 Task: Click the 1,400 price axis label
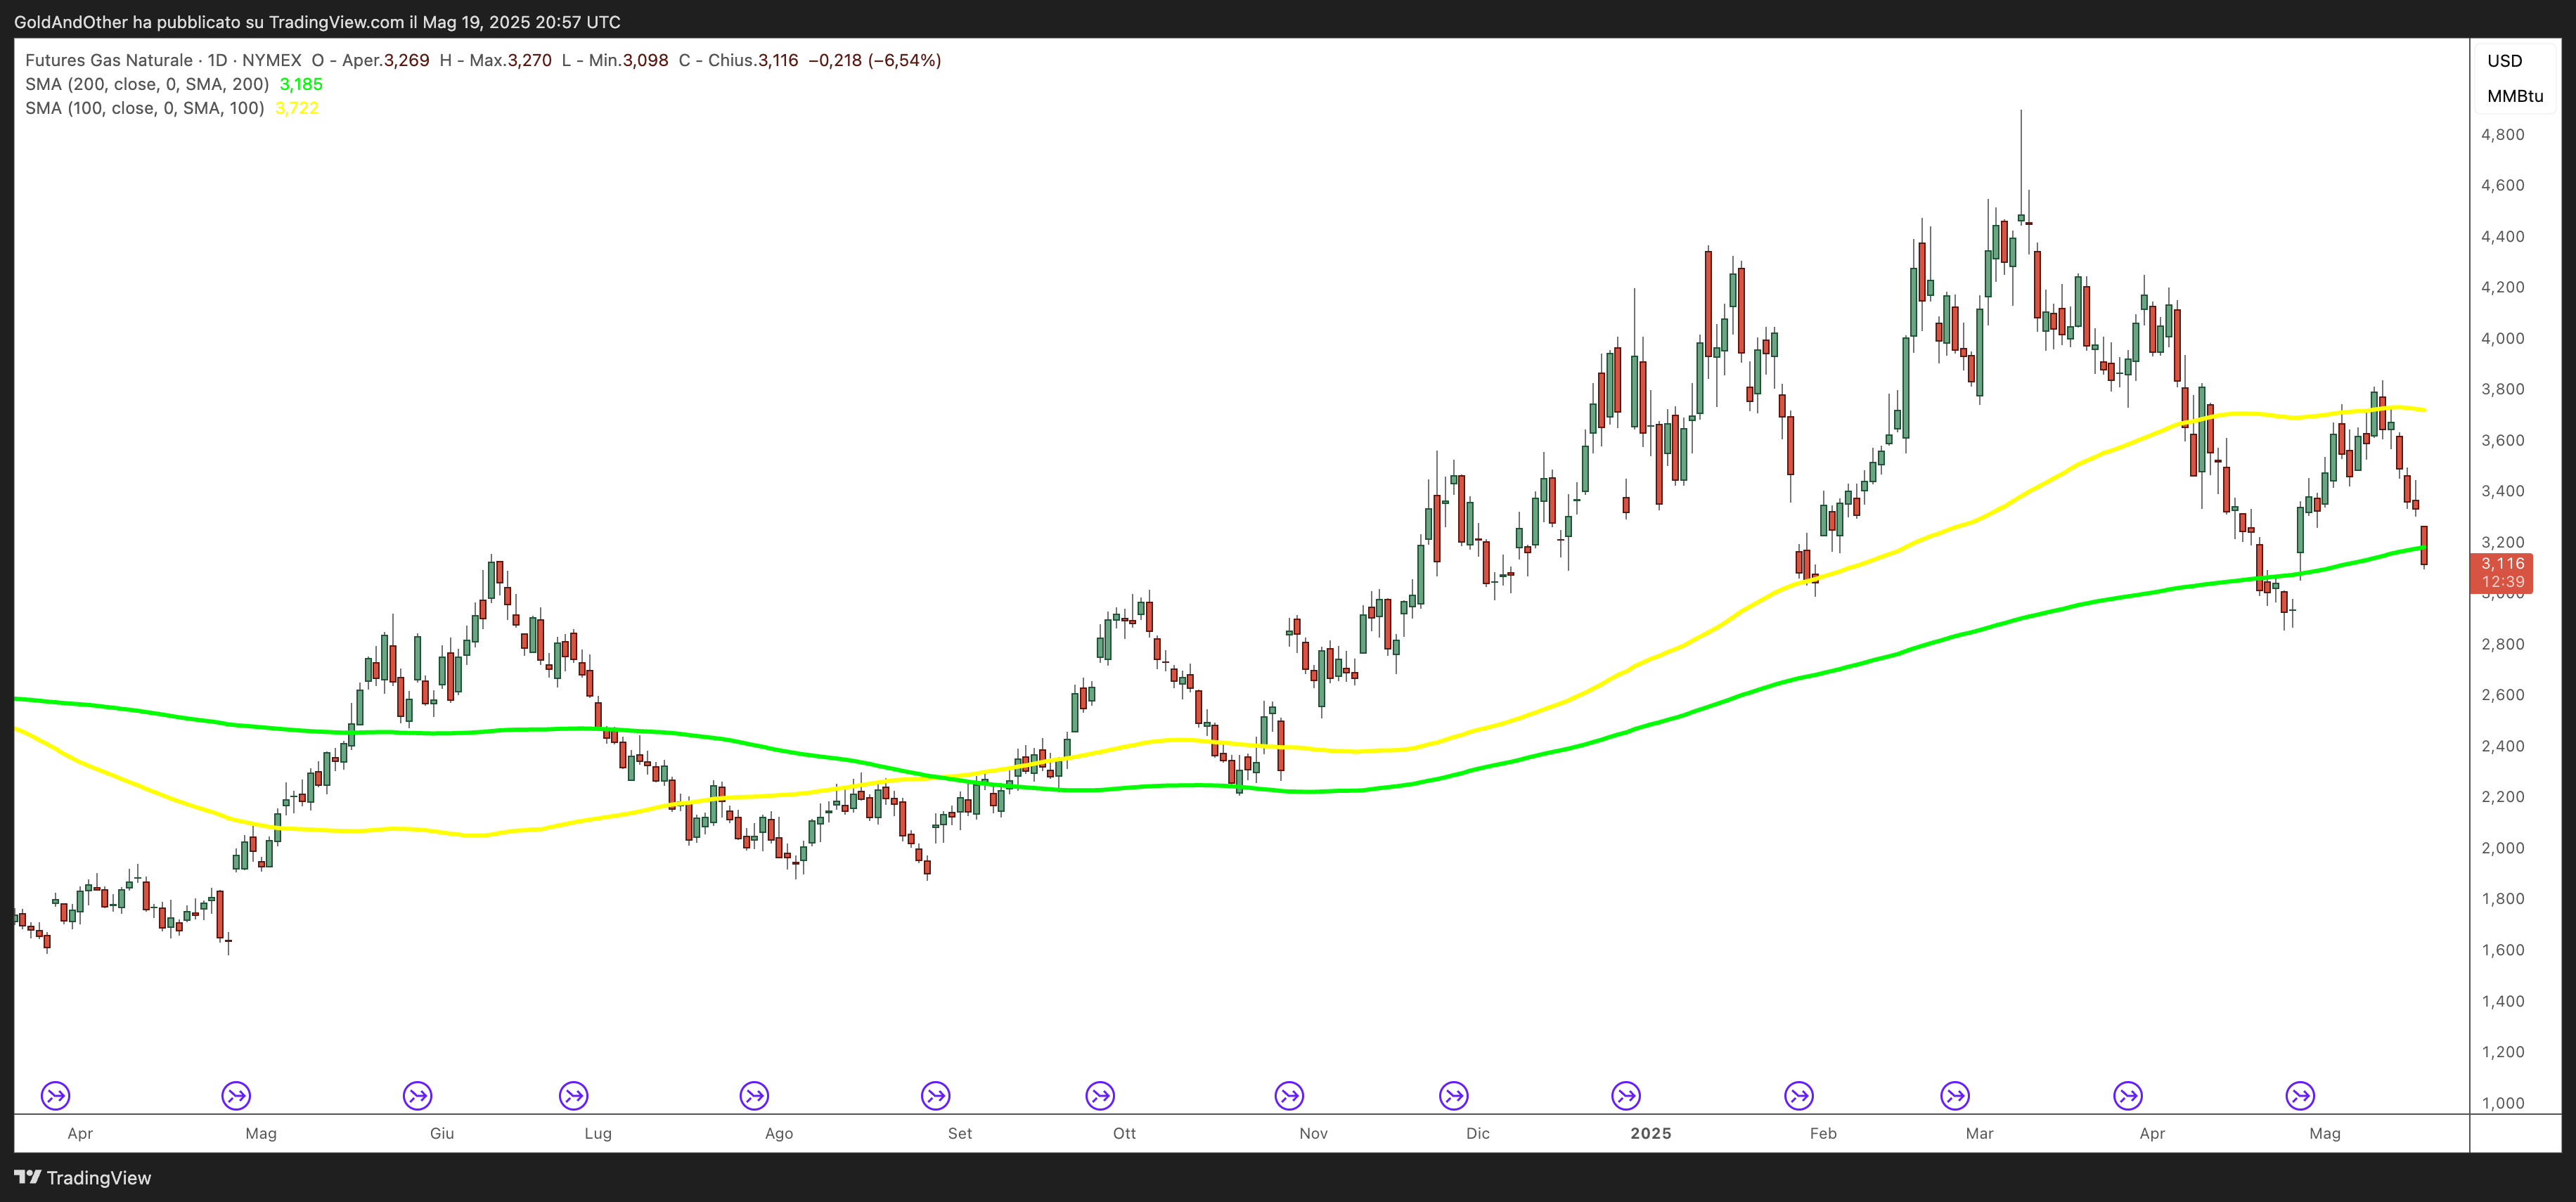coord(2503,1001)
